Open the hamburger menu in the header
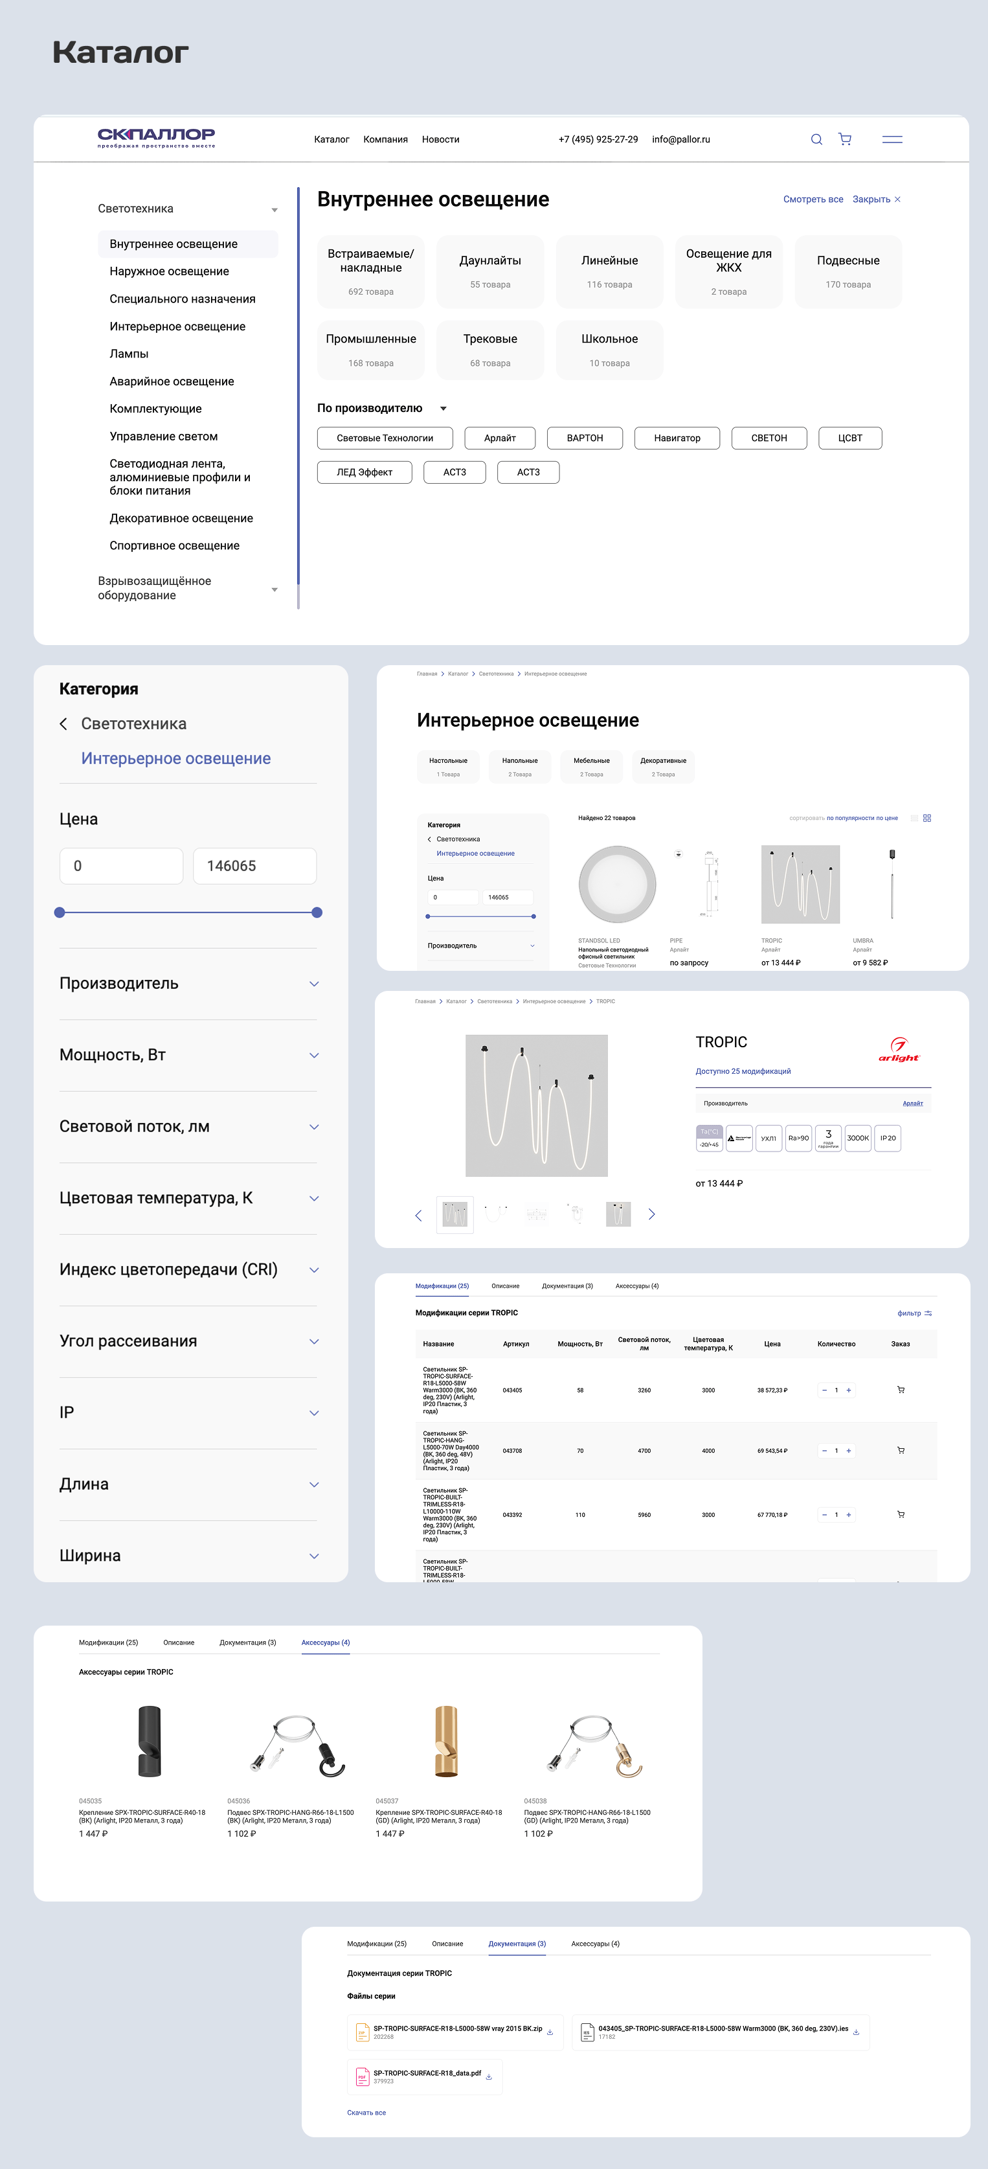The image size is (988, 2169). coord(892,140)
